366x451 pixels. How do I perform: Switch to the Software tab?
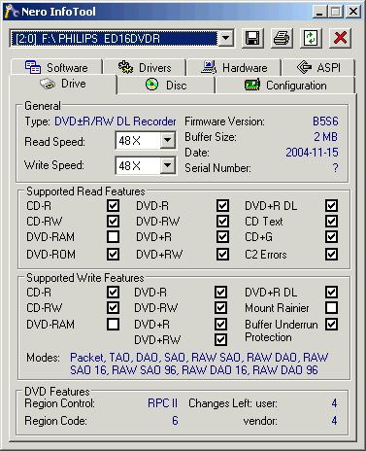click(56, 67)
